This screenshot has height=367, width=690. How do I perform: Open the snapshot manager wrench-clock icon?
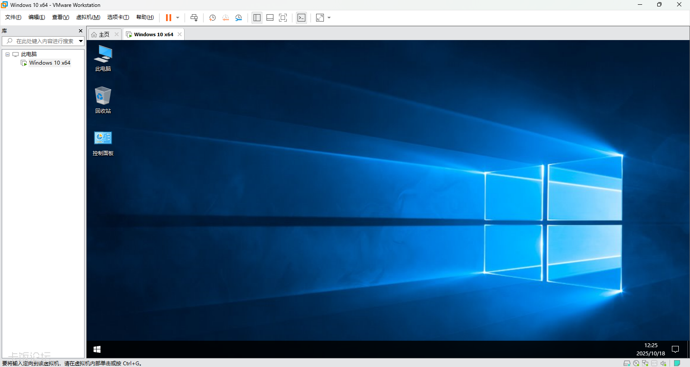238,18
